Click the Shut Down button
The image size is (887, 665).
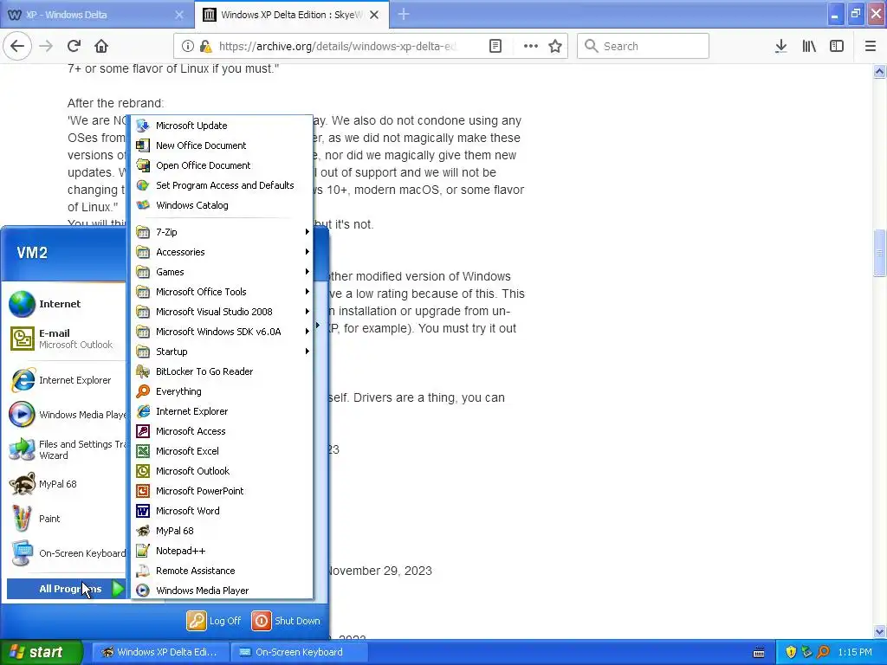286,621
